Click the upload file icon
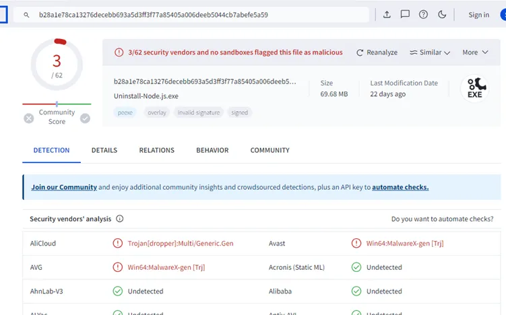This screenshot has height=315, width=506. tap(387, 15)
